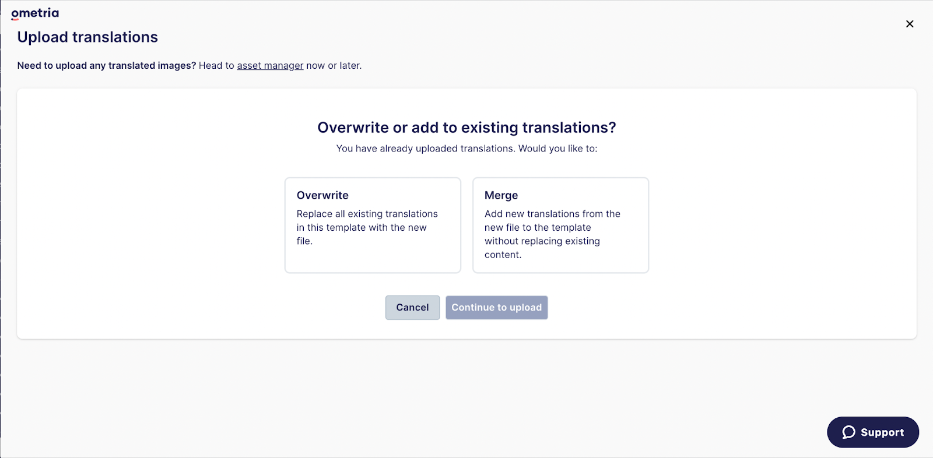Click the 'without replacing existing content' text in Merge
Image resolution: width=933 pixels, height=458 pixels.
pos(542,248)
